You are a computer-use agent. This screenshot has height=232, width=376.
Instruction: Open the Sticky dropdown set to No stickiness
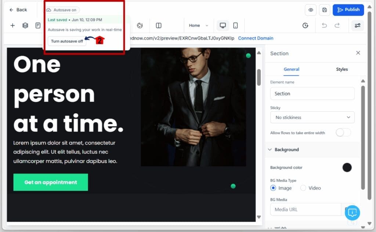coord(312,117)
